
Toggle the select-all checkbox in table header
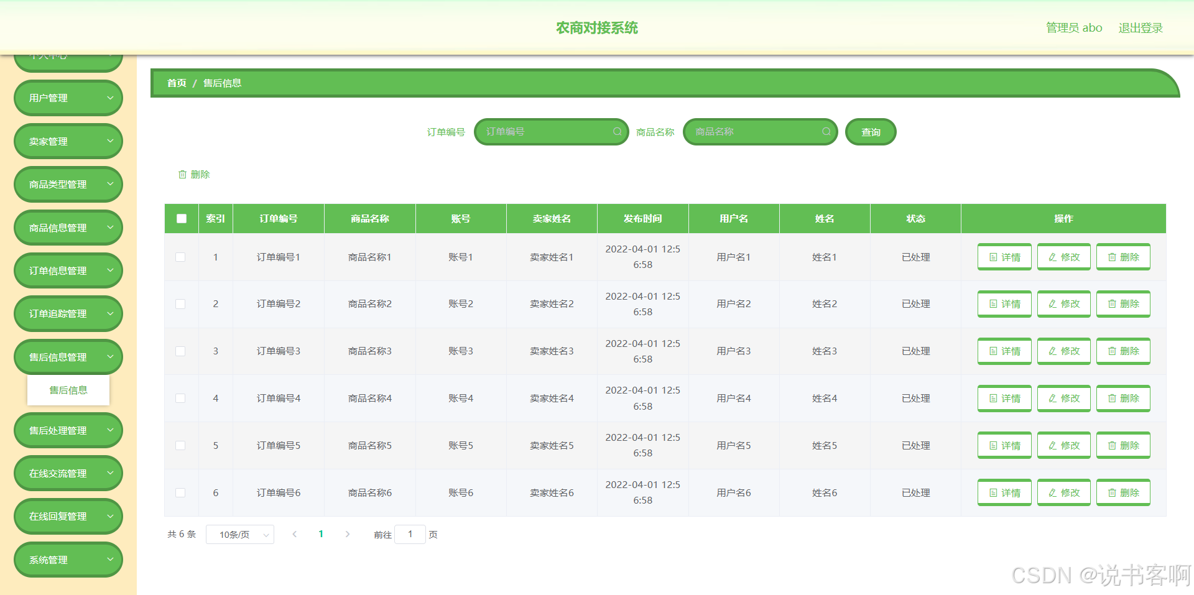(182, 219)
